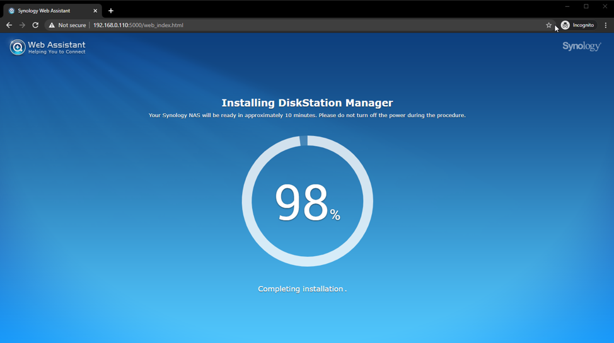Maximize the browser window
This screenshot has height=343, width=614.
(586, 6)
